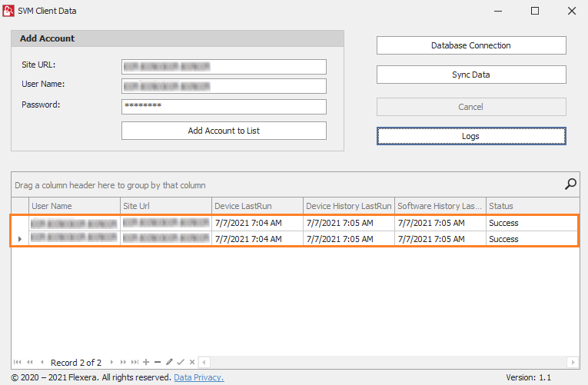Select second row Success status cell
Image resolution: width=588 pixels, height=385 pixels.
click(532, 239)
